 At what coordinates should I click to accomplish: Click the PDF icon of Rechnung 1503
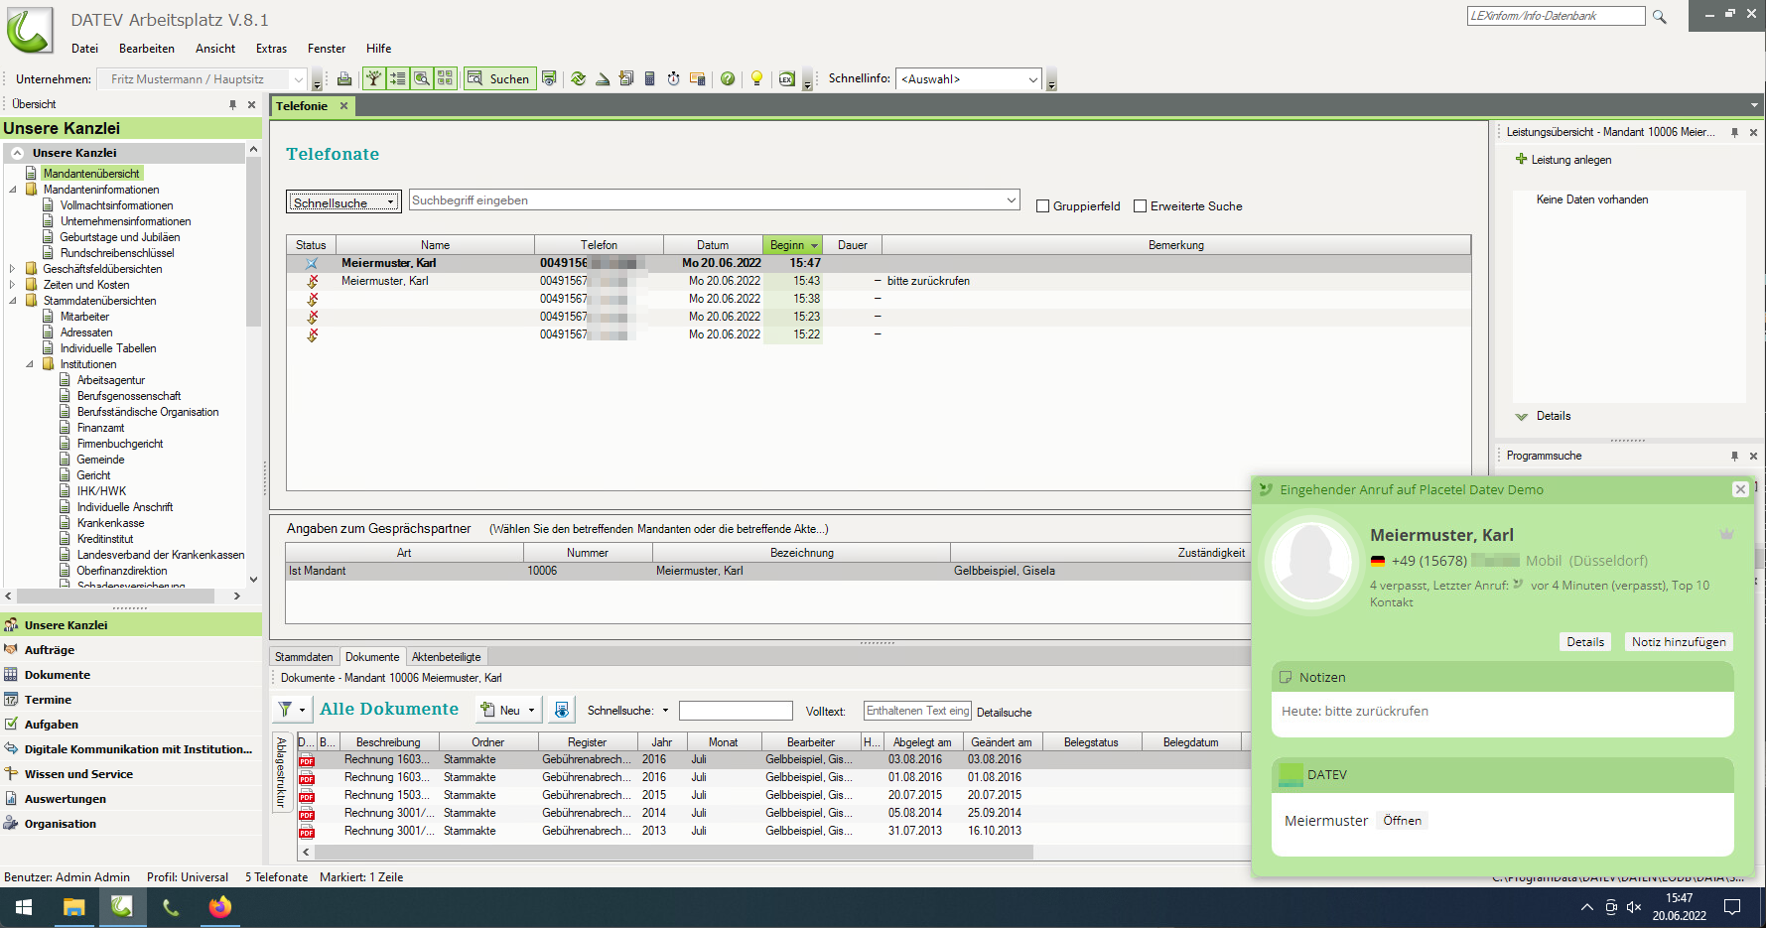pos(307,796)
